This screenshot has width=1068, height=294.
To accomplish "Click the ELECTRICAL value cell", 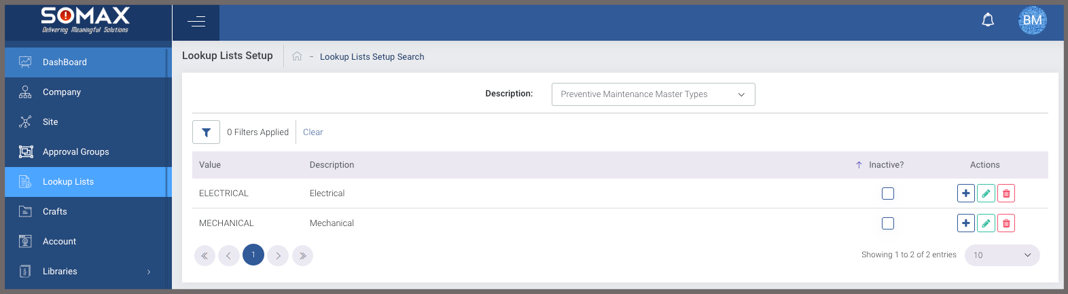I will 224,194.
